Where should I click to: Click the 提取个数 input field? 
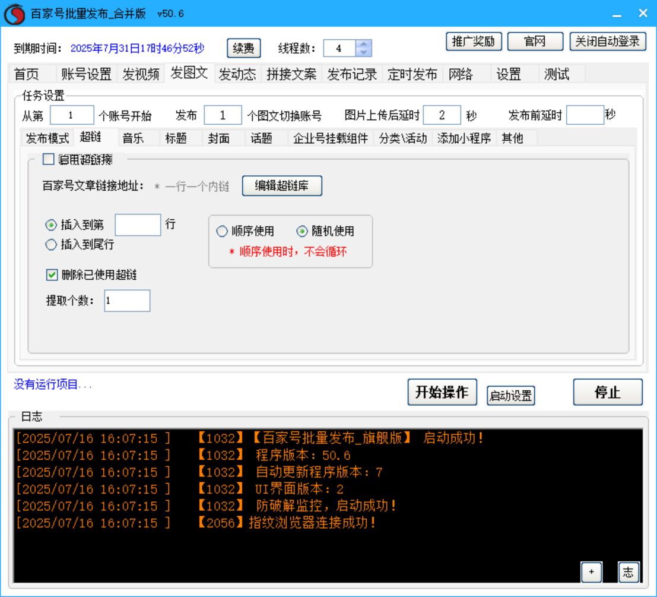coord(128,301)
